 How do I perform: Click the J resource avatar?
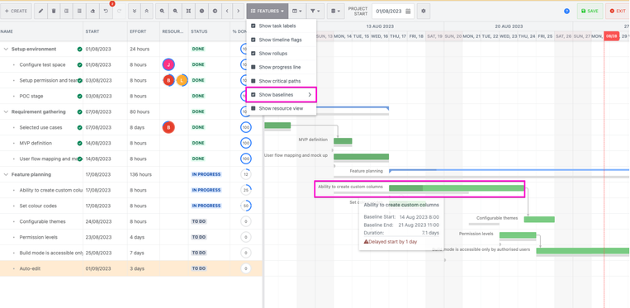[168, 64]
